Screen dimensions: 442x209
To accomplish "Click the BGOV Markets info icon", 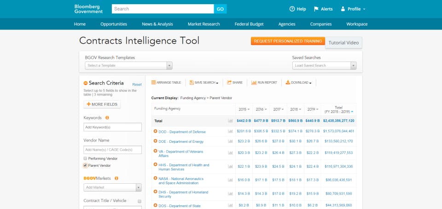I will pos(116,178).
